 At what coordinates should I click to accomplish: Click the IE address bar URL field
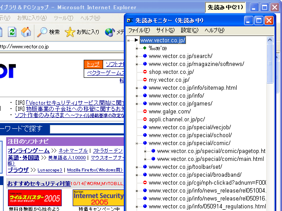[62, 47]
